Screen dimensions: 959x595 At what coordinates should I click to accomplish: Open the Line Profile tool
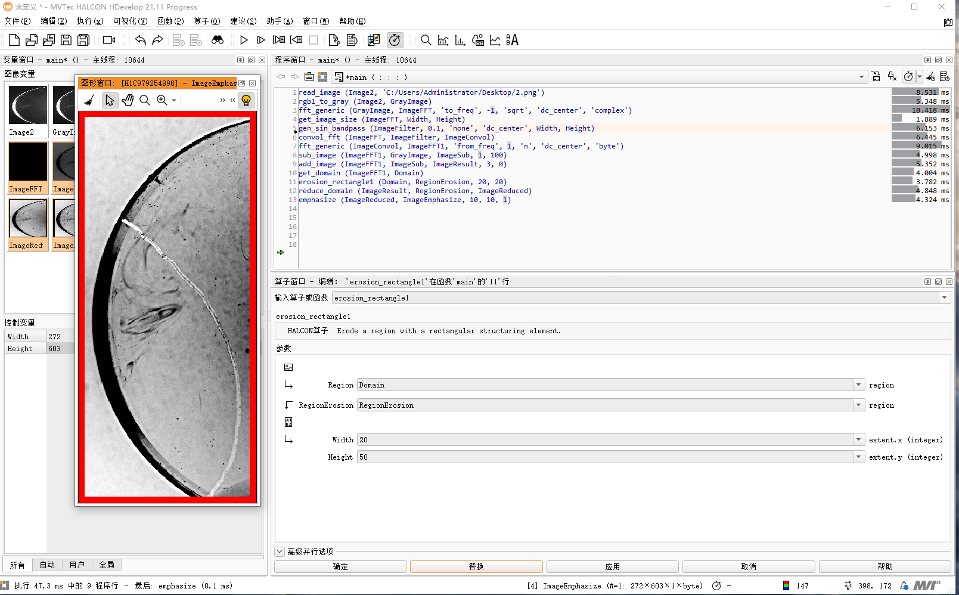[495, 40]
